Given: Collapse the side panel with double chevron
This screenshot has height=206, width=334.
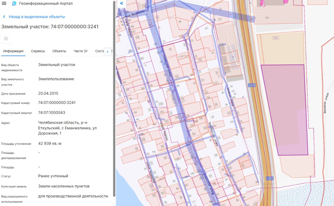Looking at the screenshot, I should tap(121, 3).
